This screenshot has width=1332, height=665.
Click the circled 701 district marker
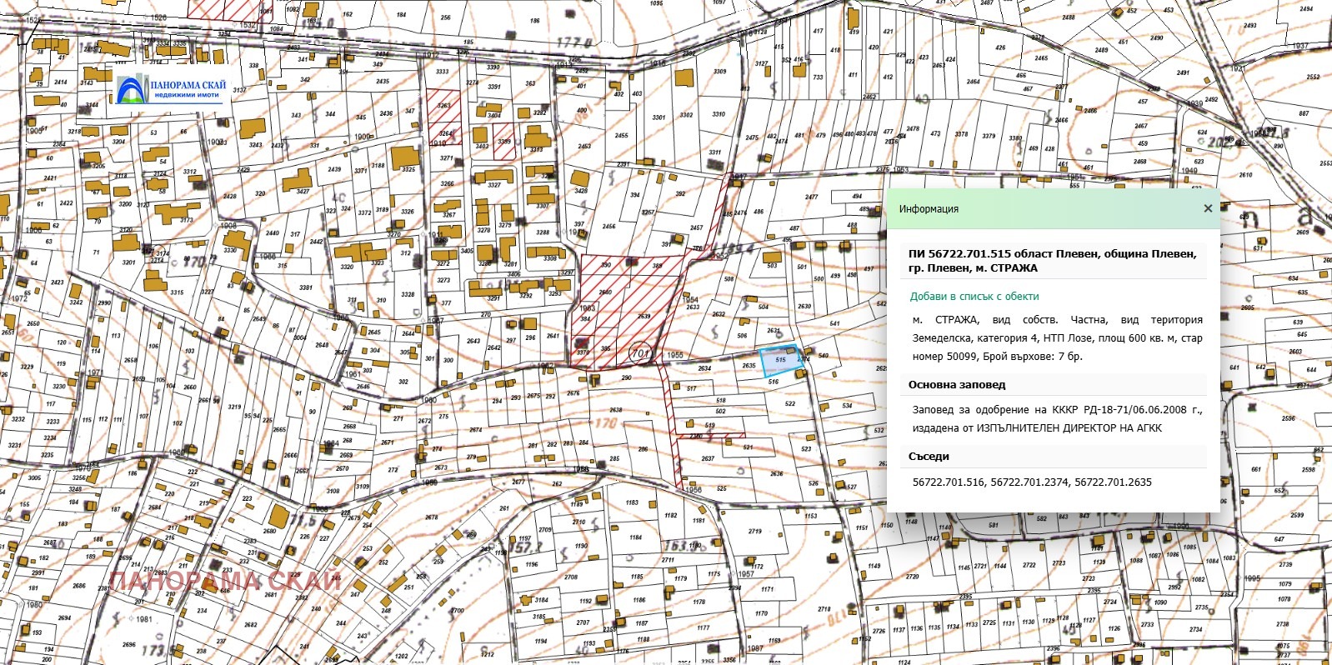[x=639, y=353]
